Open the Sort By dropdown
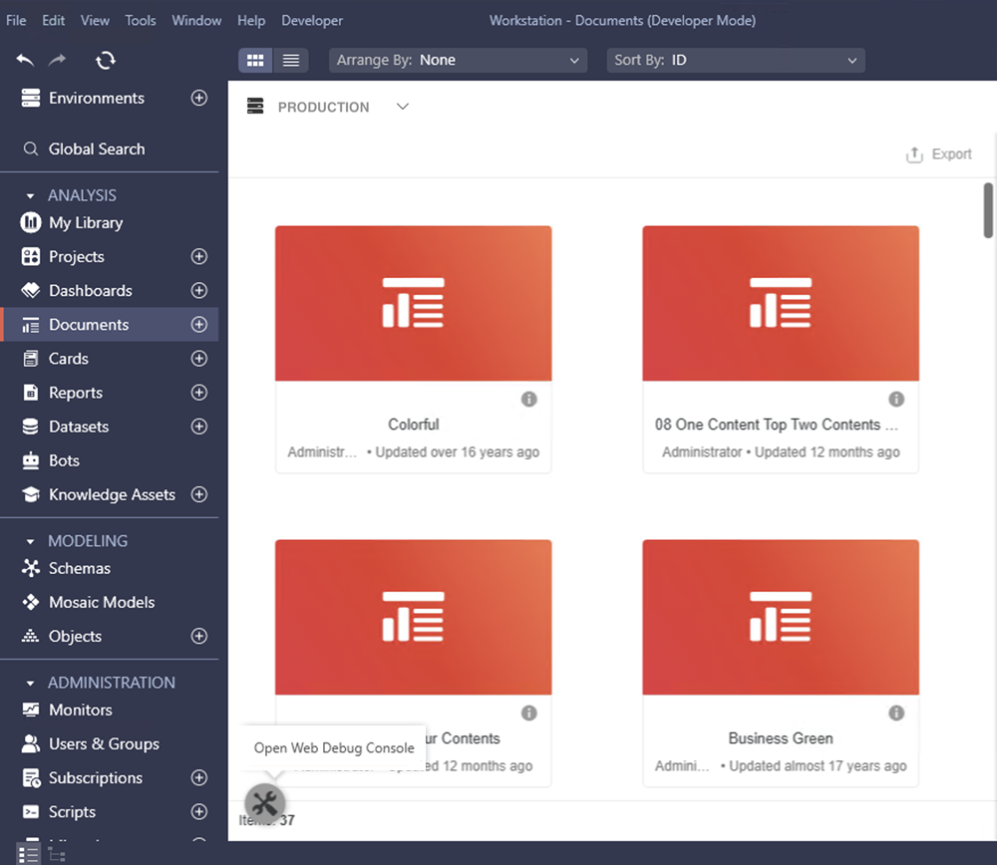Image resolution: width=997 pixels, height=865 pixels. click(x=735, y=61)
